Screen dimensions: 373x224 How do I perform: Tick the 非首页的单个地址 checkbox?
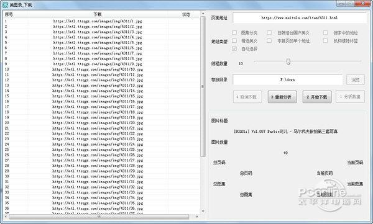tap(269, 40)
